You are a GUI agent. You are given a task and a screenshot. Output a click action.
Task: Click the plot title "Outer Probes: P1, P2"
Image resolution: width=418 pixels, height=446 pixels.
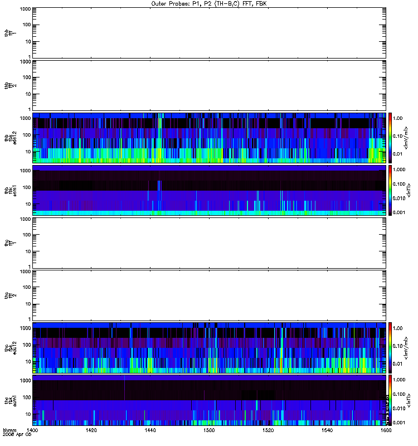(x=181, y=4)
